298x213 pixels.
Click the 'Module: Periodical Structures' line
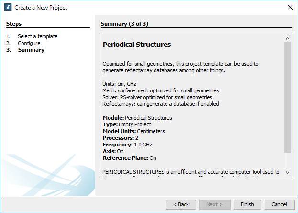point(137,118)
